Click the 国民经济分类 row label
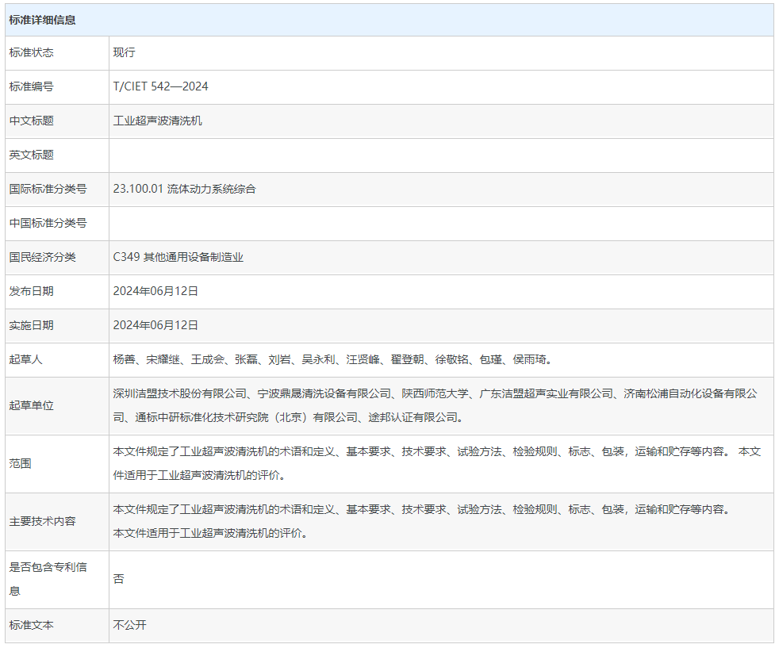Viewport: 779px width, 648px height. coord(43,257)
